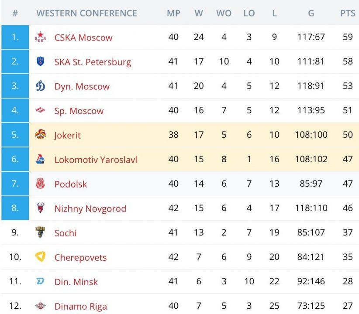This screenshot has height=314, width=359.
Task: Click the Nizhny Novgorod deer logo
Action: pyautogui.click(x=40, y=208)
